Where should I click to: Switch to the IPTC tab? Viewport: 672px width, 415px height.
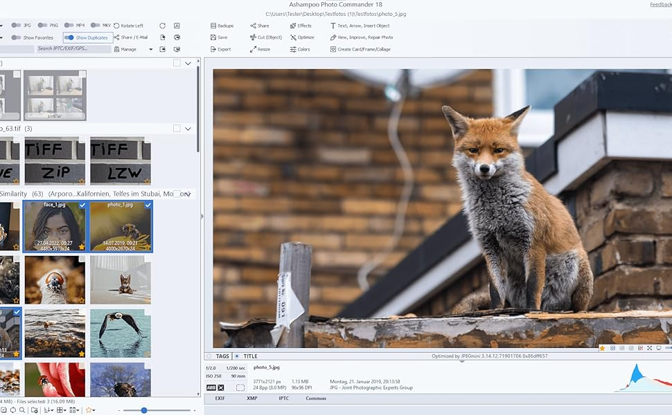(x=283, y=398)
